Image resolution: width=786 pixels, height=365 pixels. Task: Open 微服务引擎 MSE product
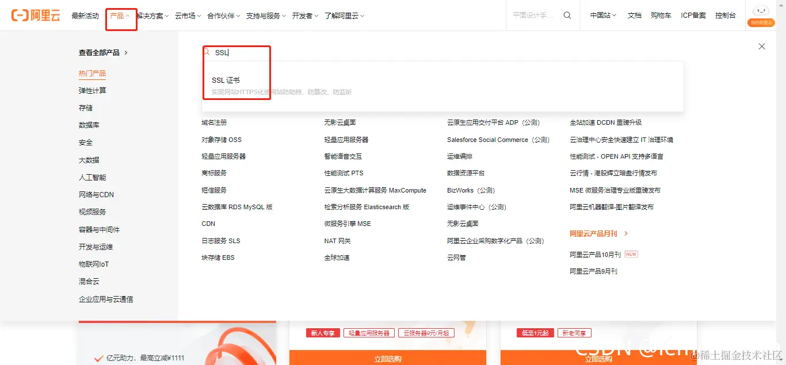coord(348,224)
